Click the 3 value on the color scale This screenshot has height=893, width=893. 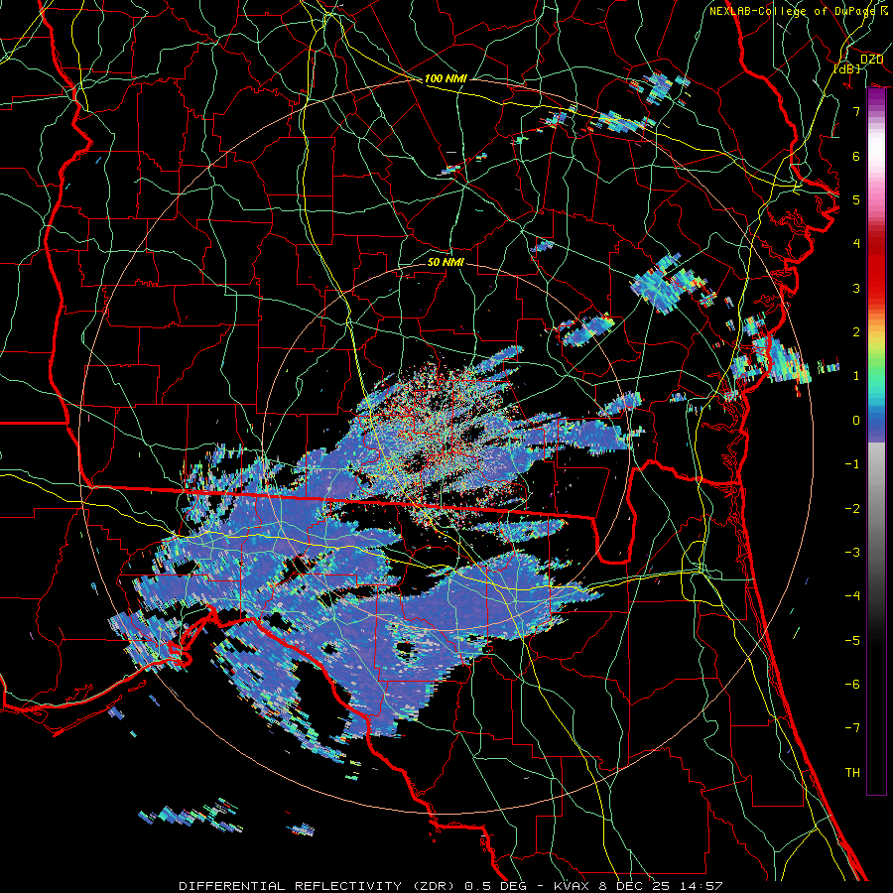click(x=856, y=288)
